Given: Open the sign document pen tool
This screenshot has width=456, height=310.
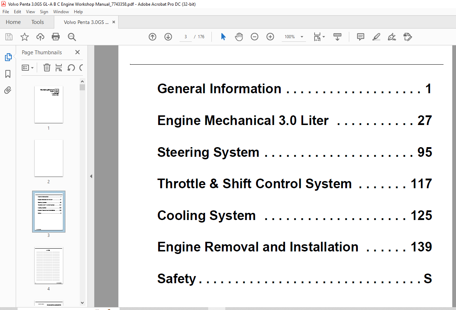Looking at the screenshot, I should coord(392,37).
